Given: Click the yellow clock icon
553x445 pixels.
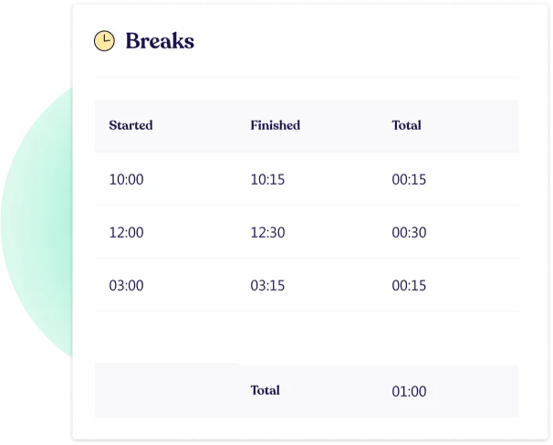Looking at the screenshot, I should (x=104, y=41).
